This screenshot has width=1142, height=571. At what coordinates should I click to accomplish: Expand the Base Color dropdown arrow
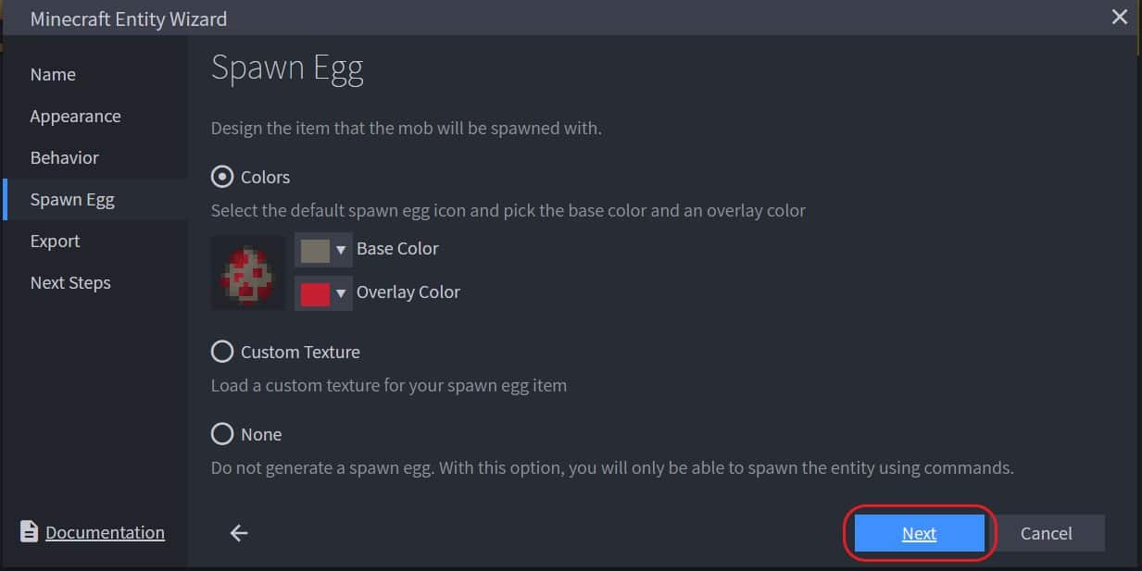[x=341, y=250]
